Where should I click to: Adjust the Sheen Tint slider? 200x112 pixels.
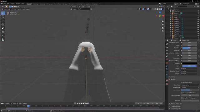(190, 48)
